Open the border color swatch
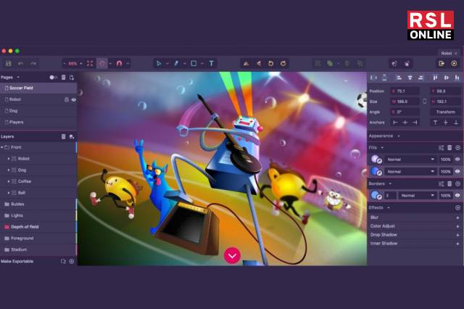Viewport: 464px width, 309px height. pos(376,195)
